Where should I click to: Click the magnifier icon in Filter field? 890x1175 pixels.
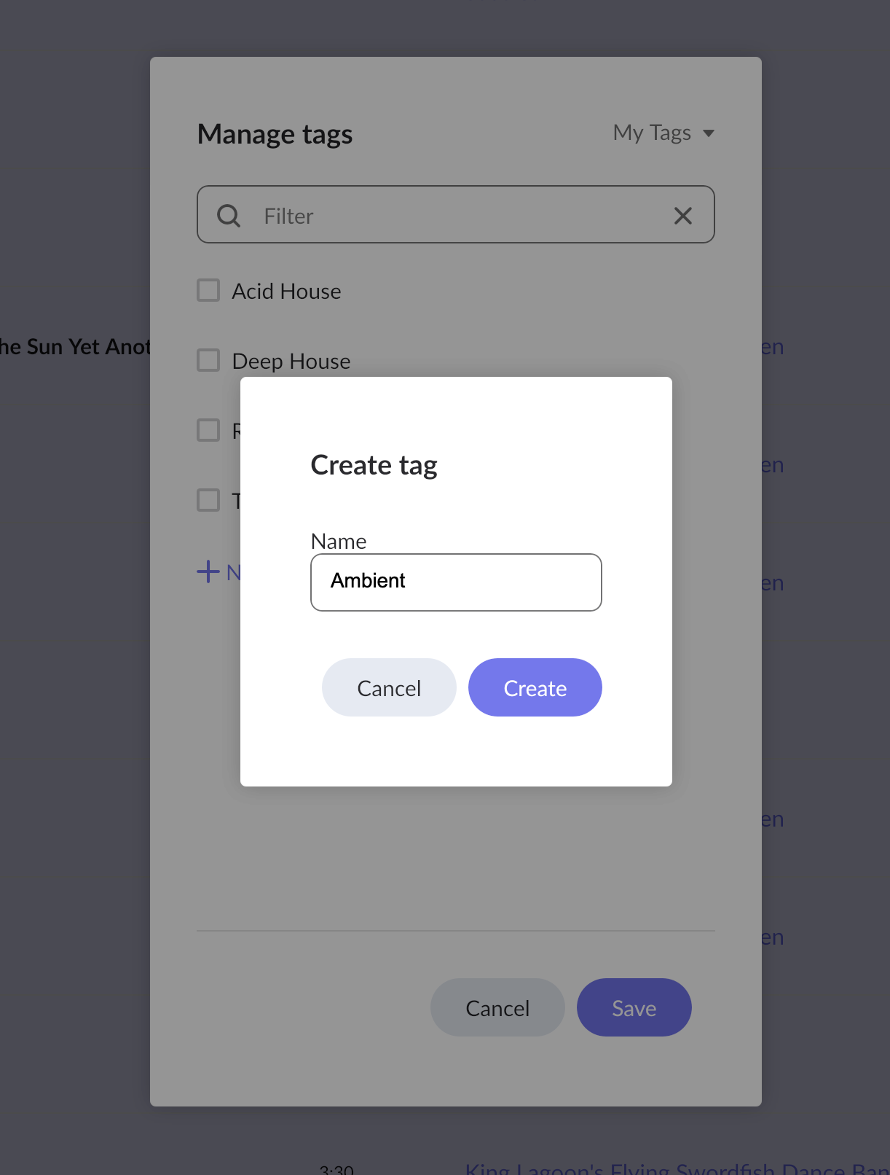coord(229,216)
